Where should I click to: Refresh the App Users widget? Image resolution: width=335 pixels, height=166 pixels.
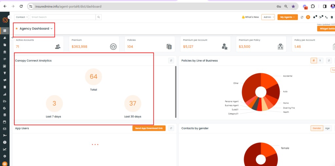pos(171,128)
